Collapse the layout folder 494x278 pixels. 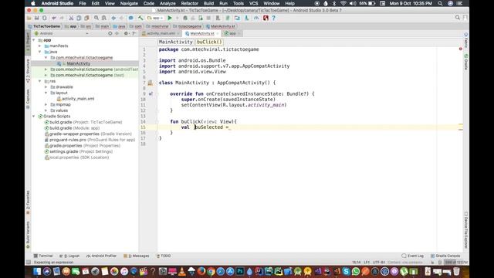(x=46, y=93)
